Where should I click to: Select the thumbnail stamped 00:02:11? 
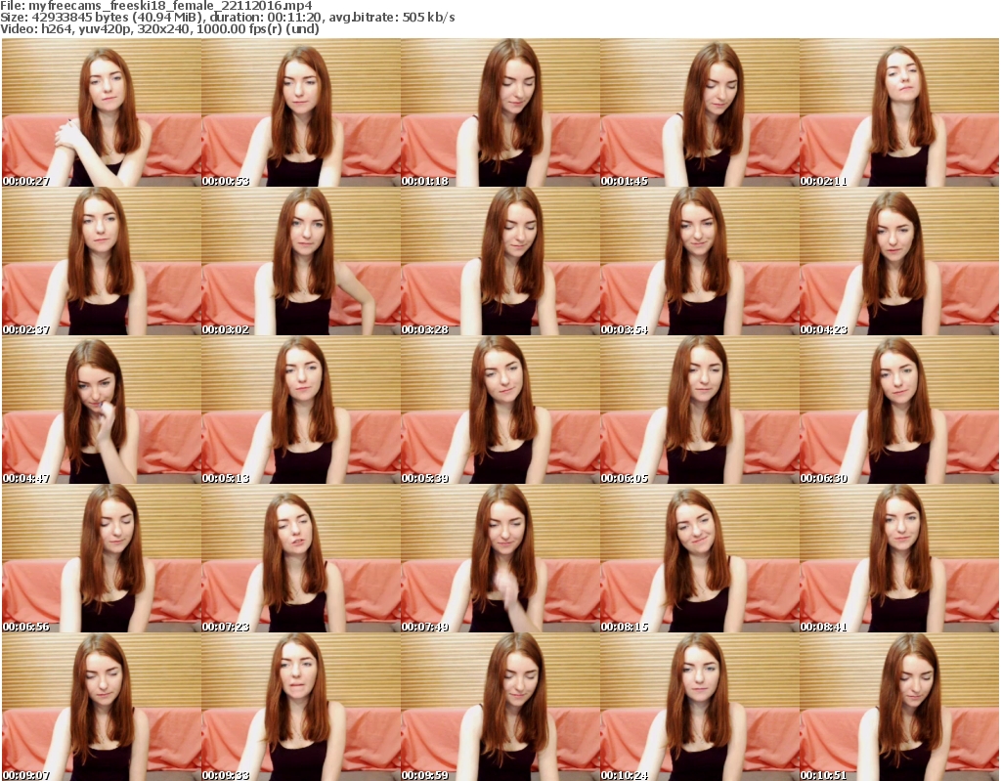point(899,112)
